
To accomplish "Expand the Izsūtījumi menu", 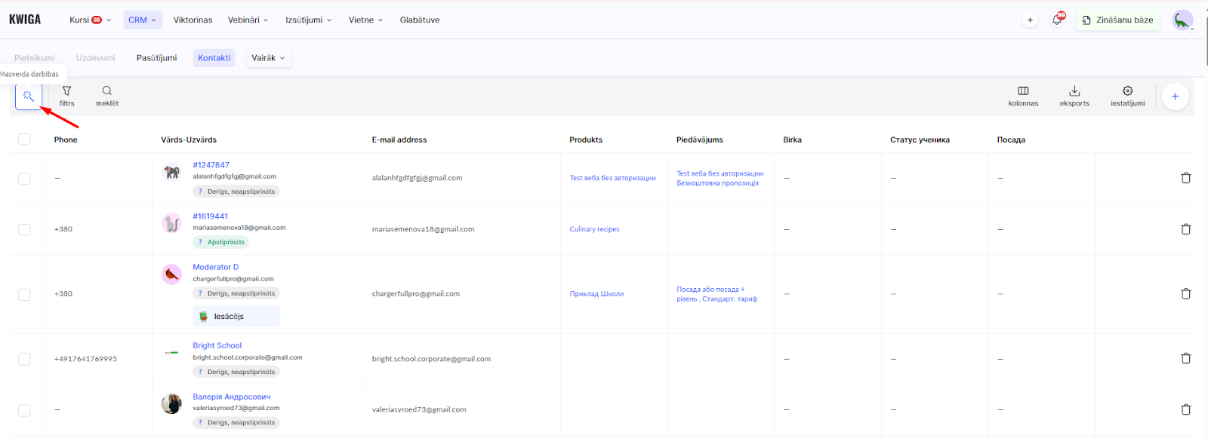I will click(308, 20).
